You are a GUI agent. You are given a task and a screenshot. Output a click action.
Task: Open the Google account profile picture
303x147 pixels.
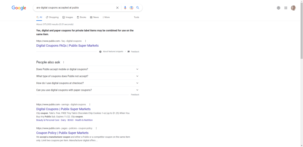(293, 8)
